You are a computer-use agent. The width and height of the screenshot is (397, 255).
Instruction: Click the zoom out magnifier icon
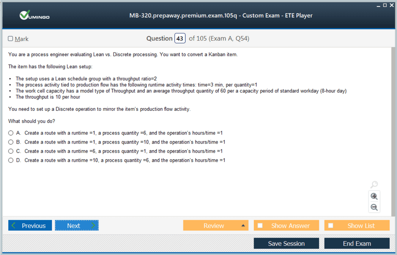tap(374, 208)
